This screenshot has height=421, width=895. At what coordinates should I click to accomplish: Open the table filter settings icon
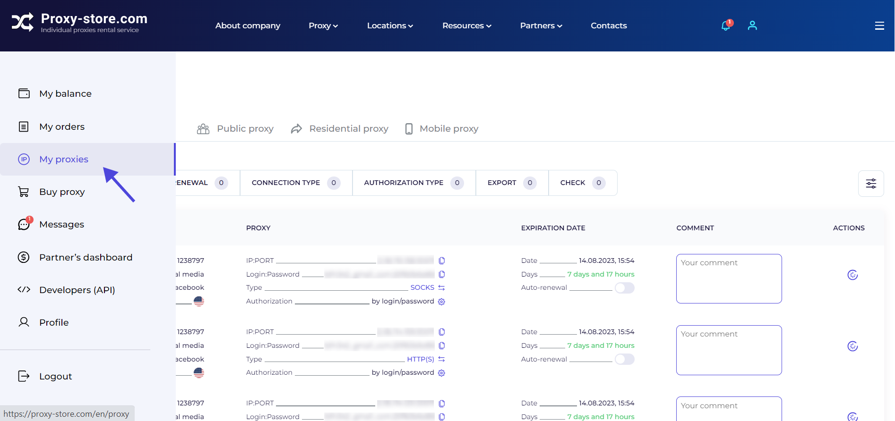click(x=871, y=184)
